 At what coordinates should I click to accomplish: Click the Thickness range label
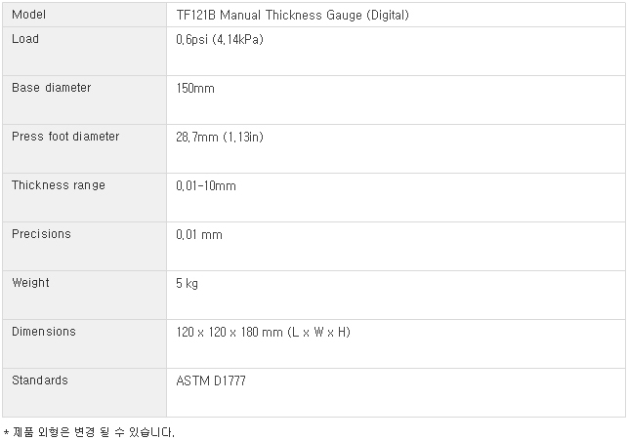(x=59, y=185)
